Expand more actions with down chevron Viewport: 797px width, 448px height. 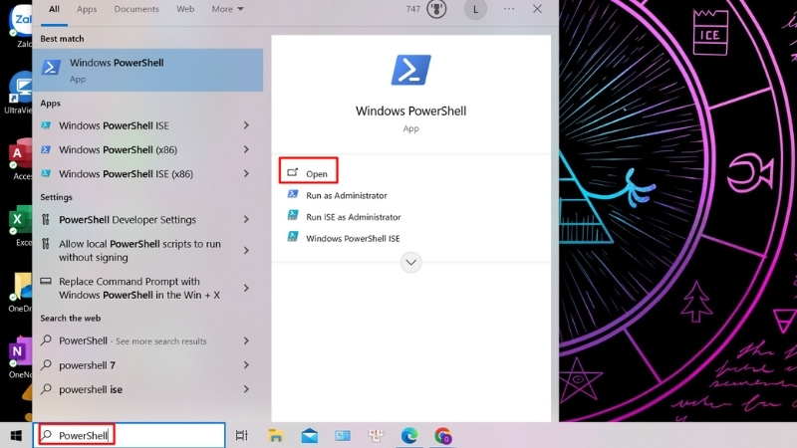point(410,263)
